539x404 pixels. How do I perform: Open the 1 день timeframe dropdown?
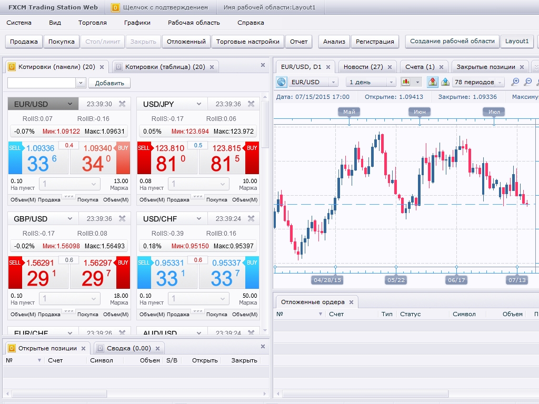click(371, 82)
